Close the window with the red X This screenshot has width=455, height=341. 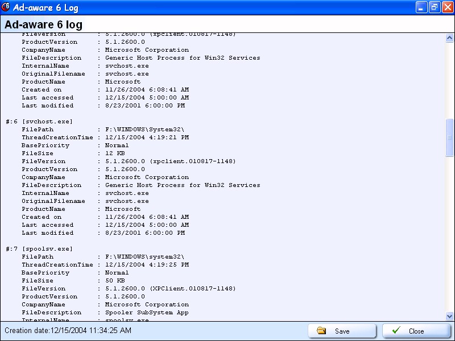coord(448,7)
